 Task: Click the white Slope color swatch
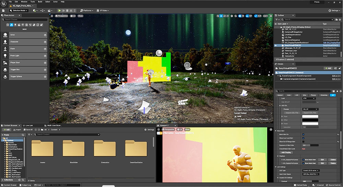point(310,117)
